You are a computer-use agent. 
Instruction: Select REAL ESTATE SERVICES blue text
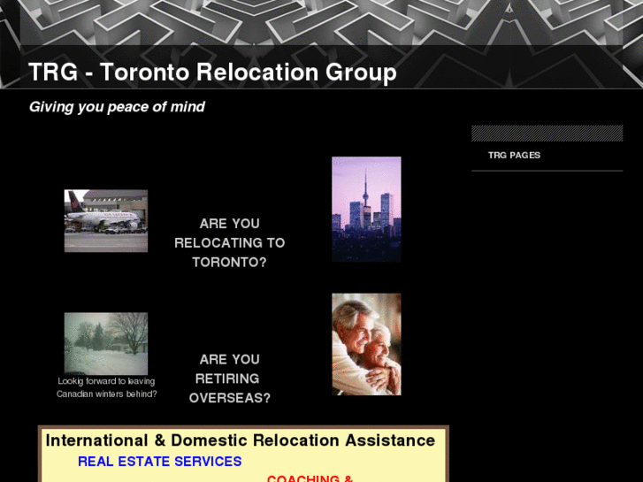point(159,462)
